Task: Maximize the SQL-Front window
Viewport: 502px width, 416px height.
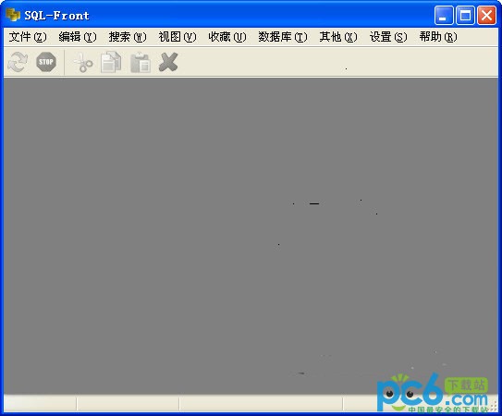Action: pos(465,15)
